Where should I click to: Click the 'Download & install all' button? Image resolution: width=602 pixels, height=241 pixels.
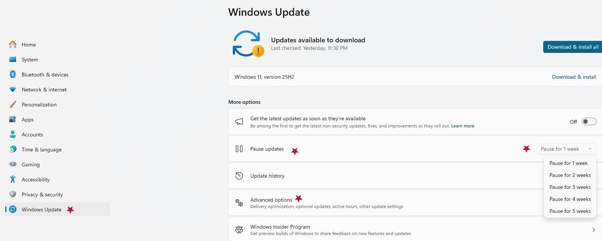tap(572, 47)
